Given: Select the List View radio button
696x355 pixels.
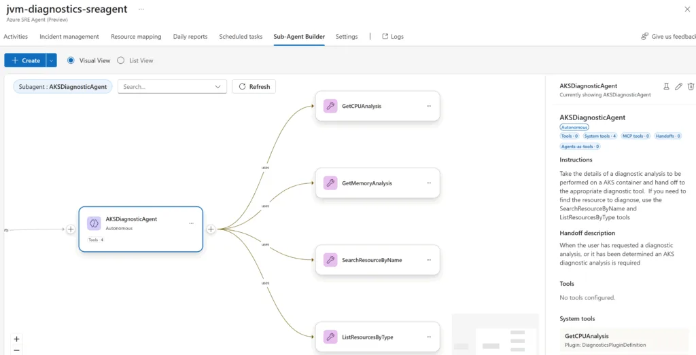Looking at the screenshot, I should click(121, 60).
